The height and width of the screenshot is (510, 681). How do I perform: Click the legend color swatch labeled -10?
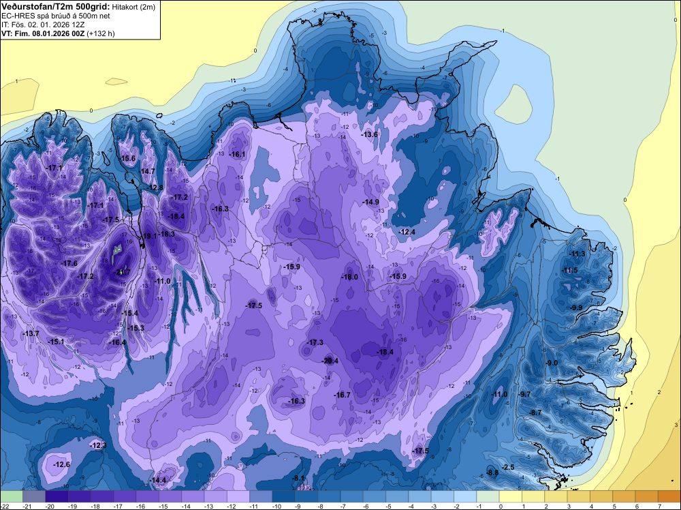point(283,496)
